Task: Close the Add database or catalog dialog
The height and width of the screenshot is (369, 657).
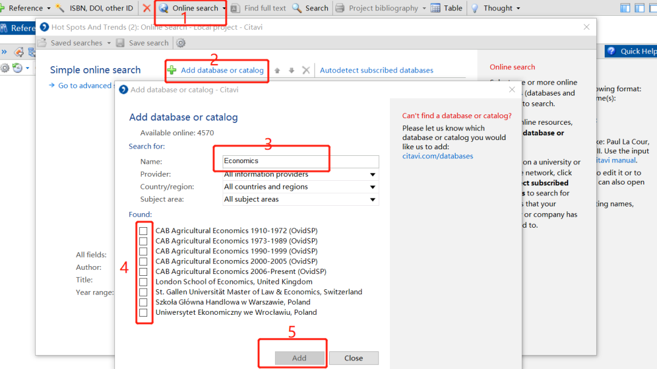Action: 512,90
